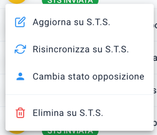
Task: Choose Elimina su S.T.S. option
Action: point(80,113)
